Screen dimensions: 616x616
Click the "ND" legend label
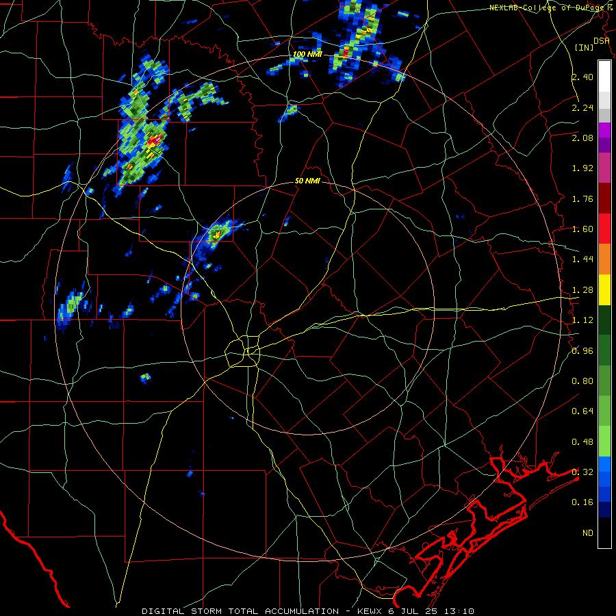tap(588, 533)
